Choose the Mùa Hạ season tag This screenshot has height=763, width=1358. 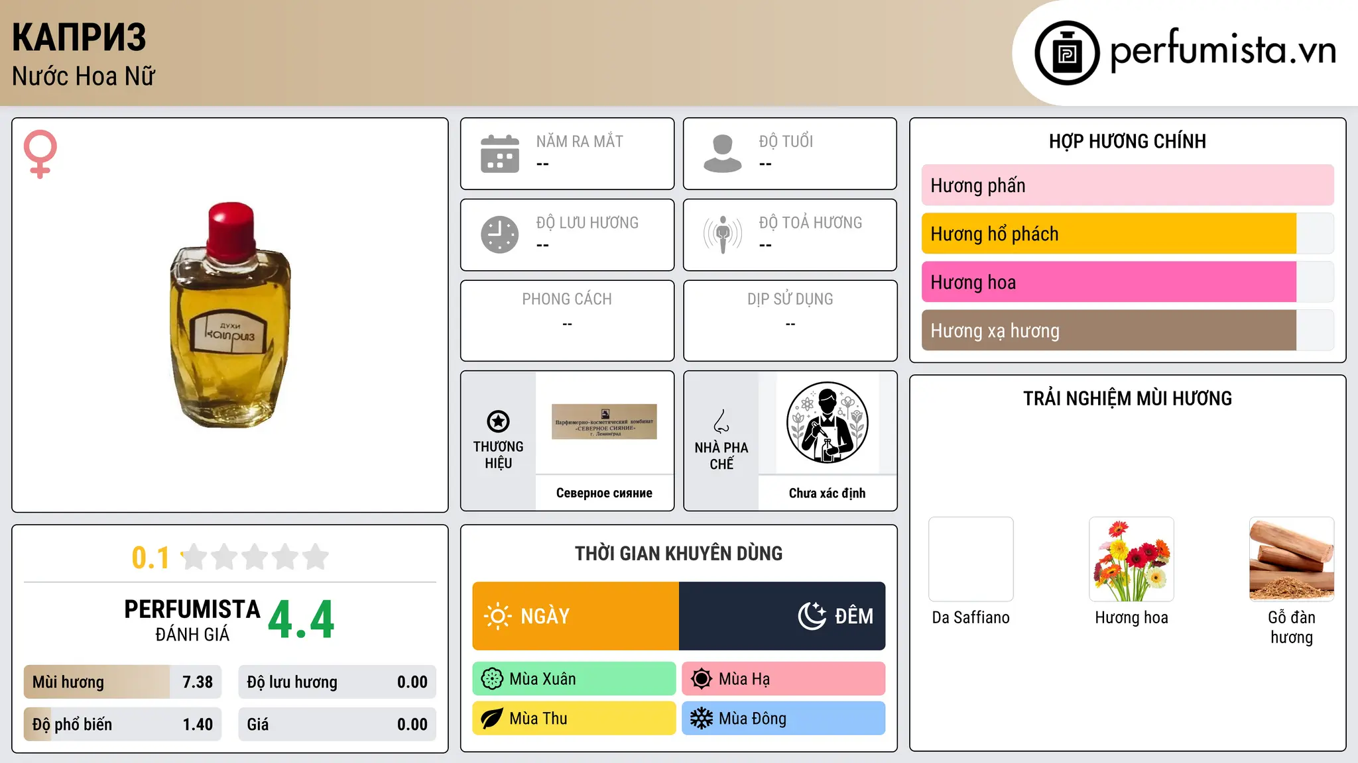click(784, 679)
